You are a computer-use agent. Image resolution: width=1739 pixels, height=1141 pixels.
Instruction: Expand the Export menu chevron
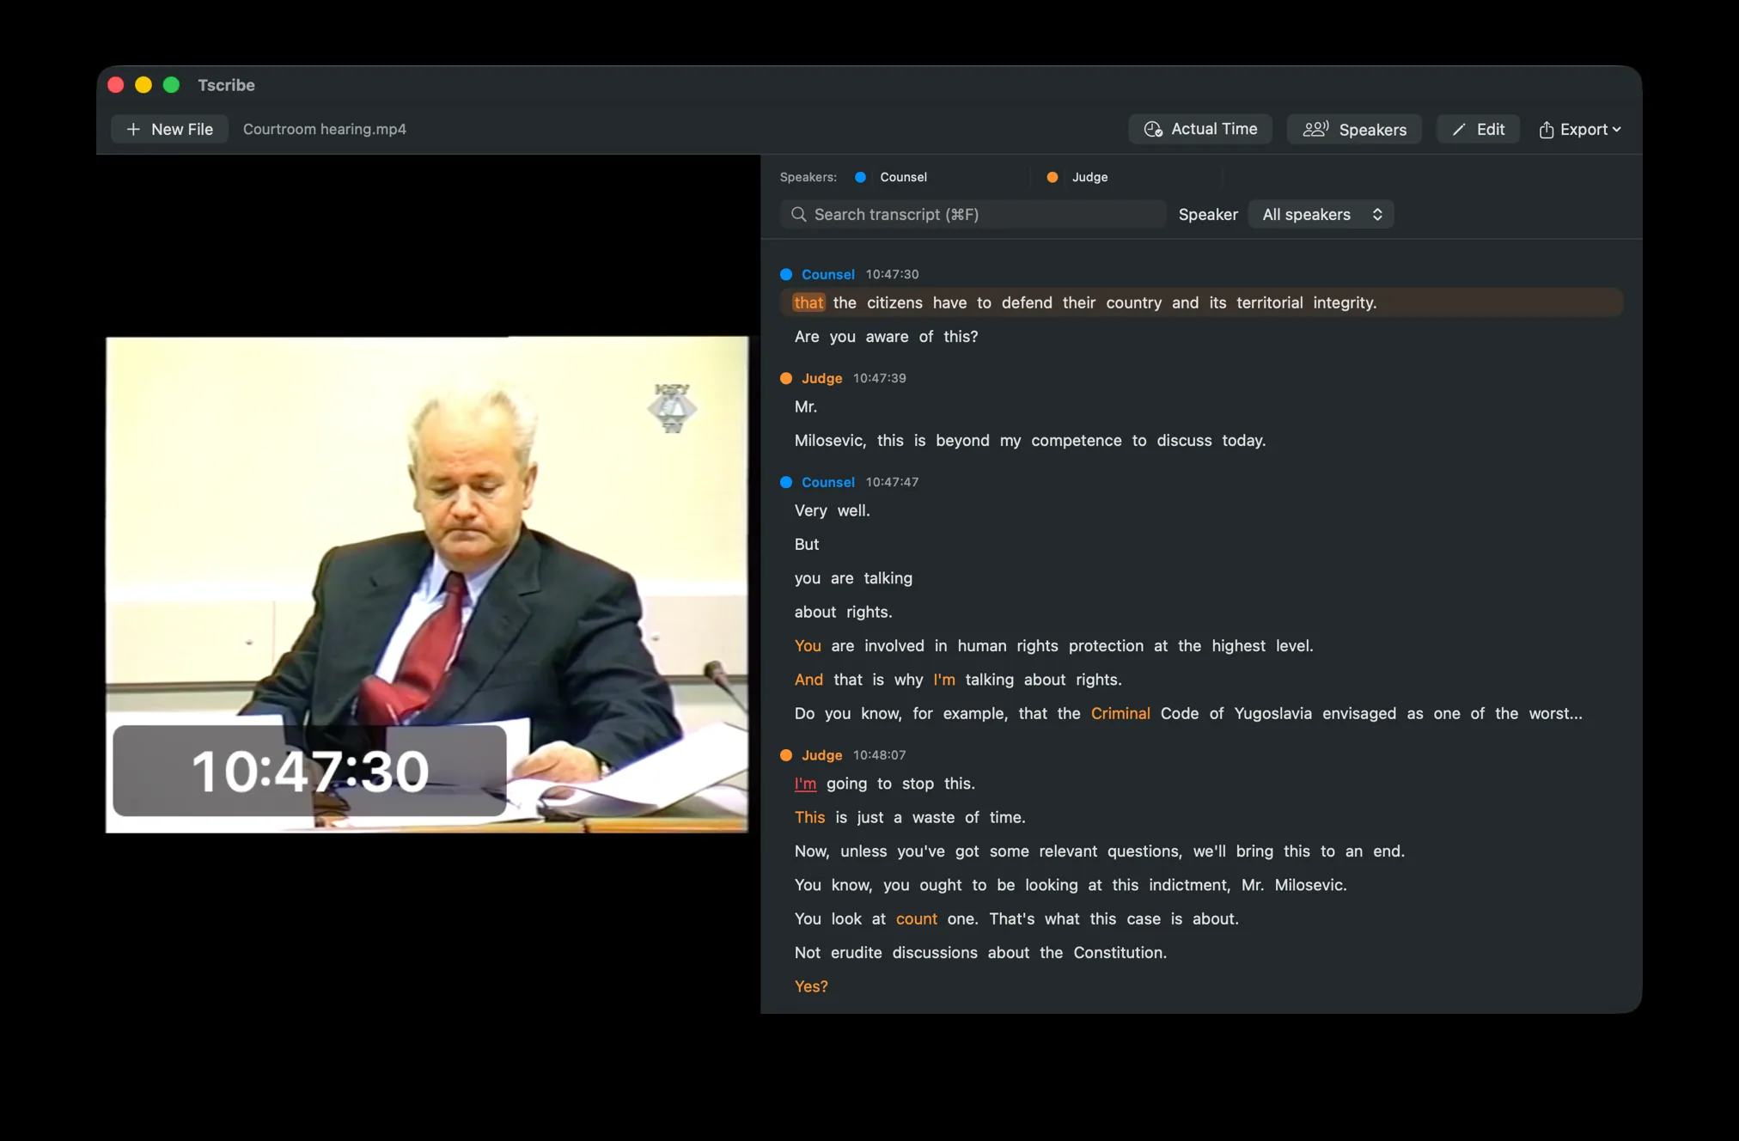(x=1616, y=129)
